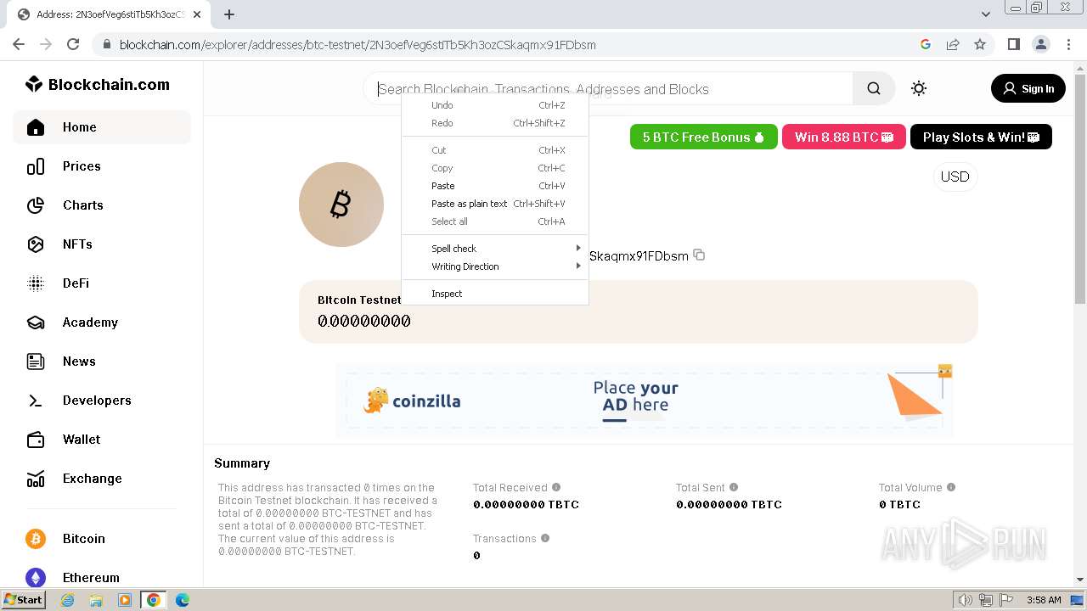Click the volume tray icon
Viewport: 1087px width, 611px height.
pyautogui.click(x=966, y=600)
